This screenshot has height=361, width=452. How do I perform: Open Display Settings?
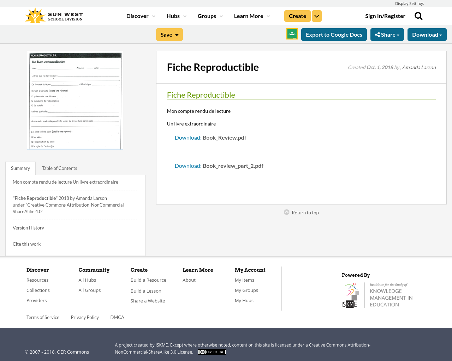point(409,3)
